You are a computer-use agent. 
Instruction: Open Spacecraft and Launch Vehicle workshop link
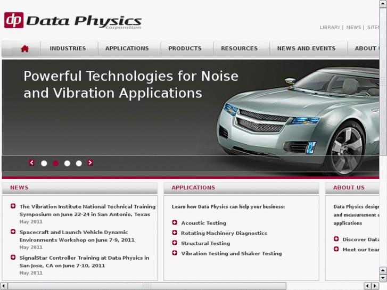(77, 236)
